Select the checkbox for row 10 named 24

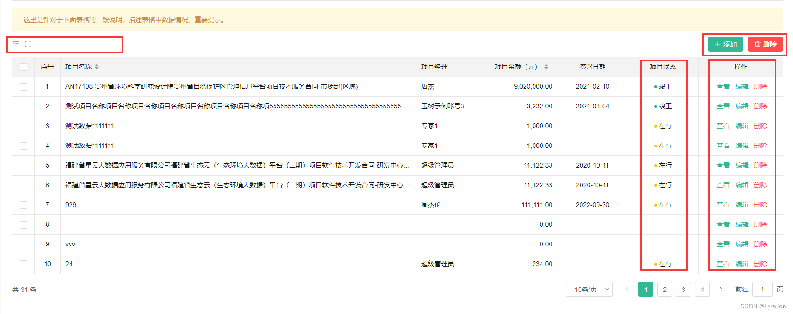[x=24, y=264]
